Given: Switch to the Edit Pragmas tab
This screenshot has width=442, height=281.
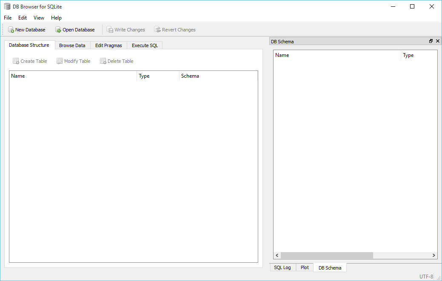Looking at the screenshot, I should pyautogui.click(x=108, y=45).
